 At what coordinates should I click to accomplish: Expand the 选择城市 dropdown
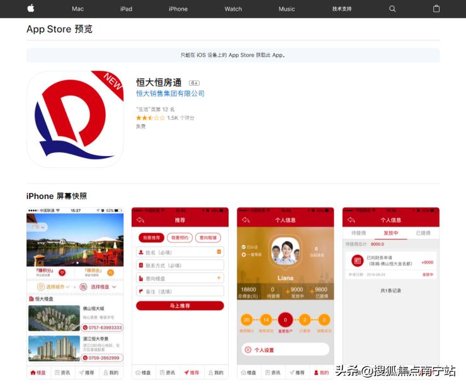tap(55, 287)
